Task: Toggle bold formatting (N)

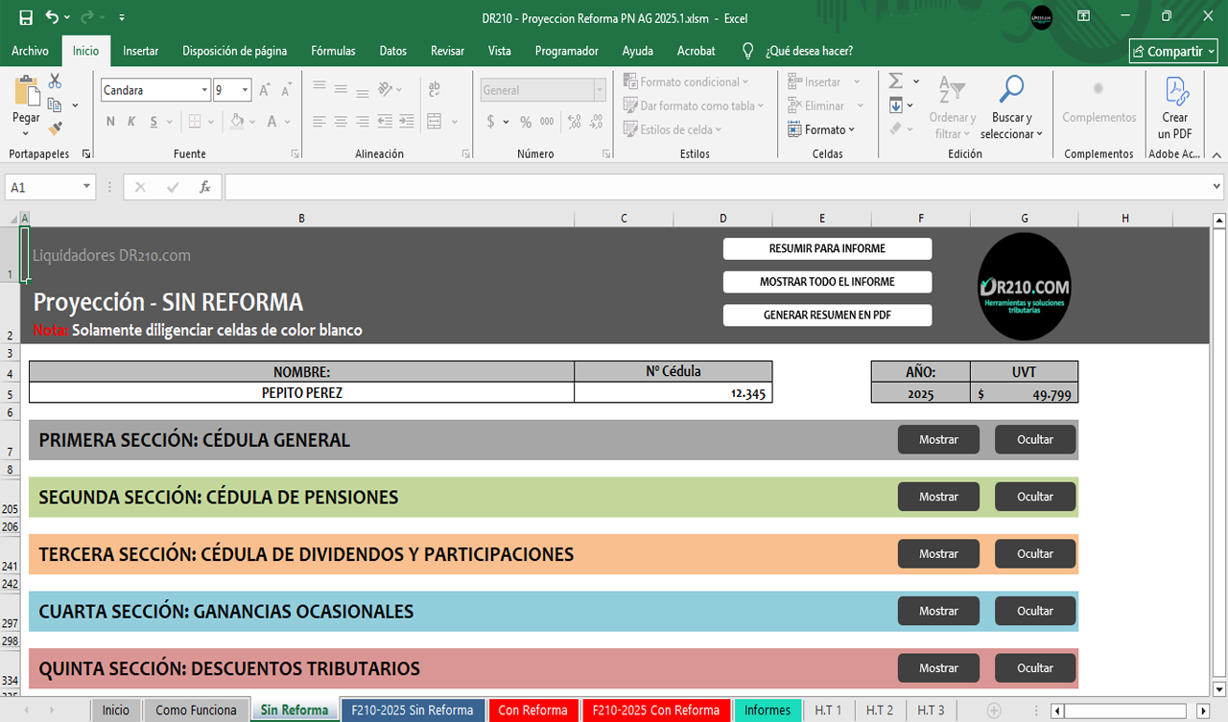Action: (x=108, y=123)
